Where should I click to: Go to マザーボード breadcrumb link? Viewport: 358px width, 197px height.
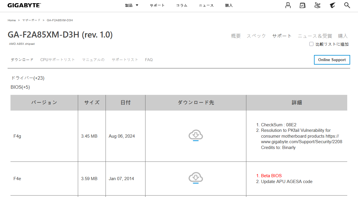(x=31, y=20)
